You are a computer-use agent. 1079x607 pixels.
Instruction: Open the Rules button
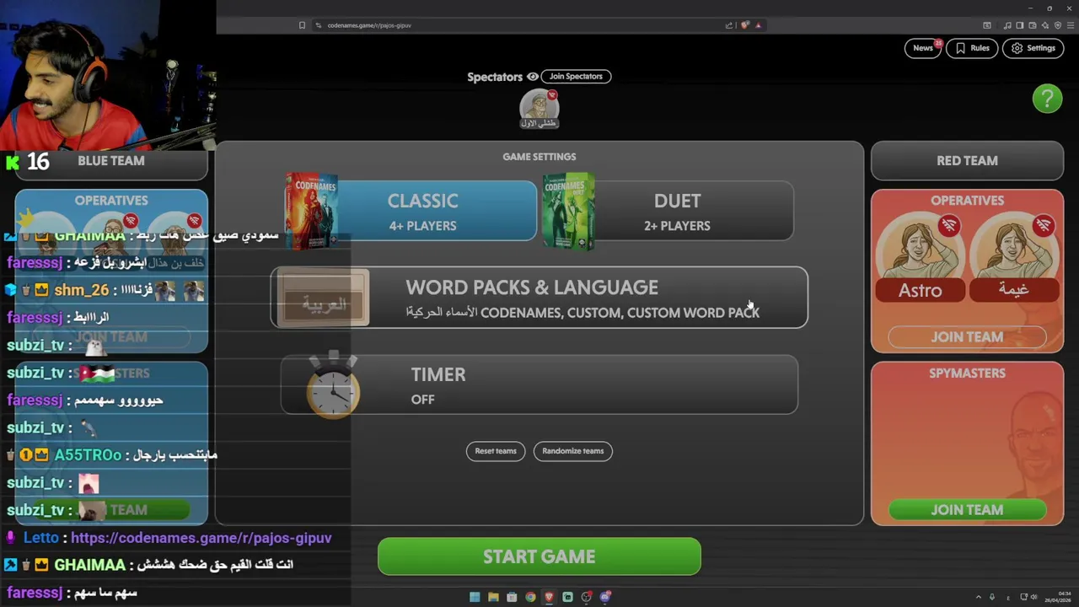click(x=972, y=48)
